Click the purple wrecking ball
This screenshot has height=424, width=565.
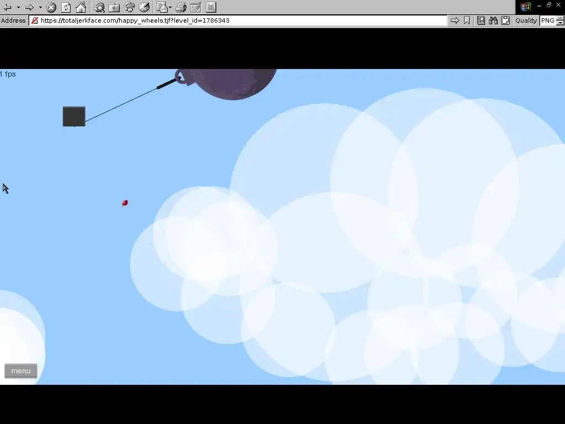(x=231, y=84)
